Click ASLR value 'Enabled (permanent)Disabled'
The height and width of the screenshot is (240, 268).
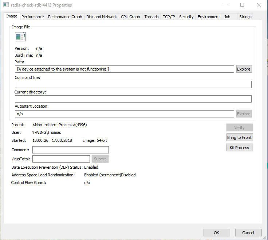(x=110, y=175)
